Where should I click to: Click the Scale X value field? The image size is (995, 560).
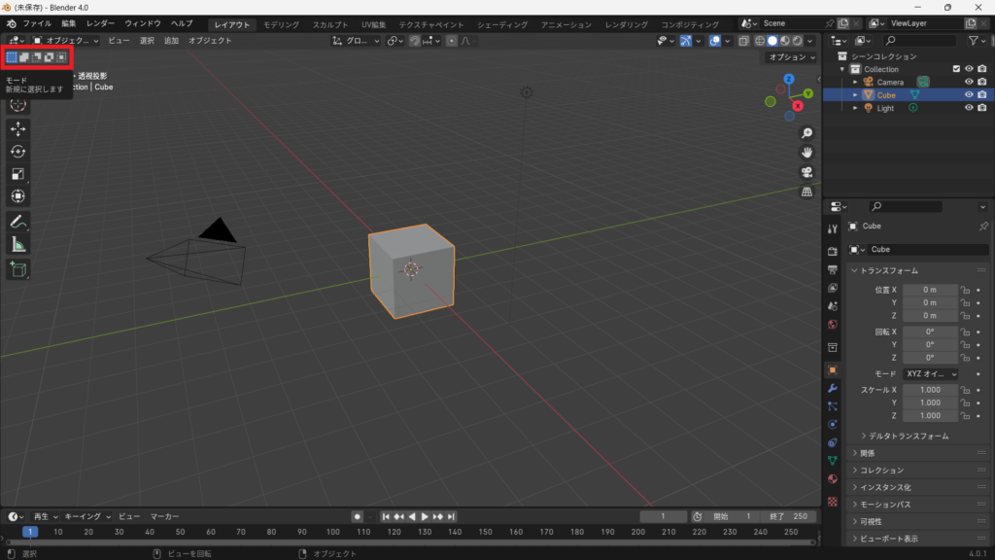(930, 390)
